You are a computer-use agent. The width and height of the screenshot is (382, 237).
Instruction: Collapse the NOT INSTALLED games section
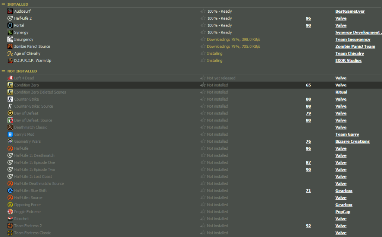(3, 71)
